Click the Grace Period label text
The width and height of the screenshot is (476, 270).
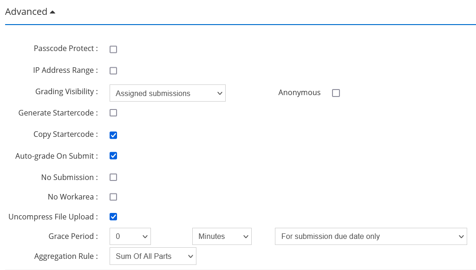pos(73,236)
